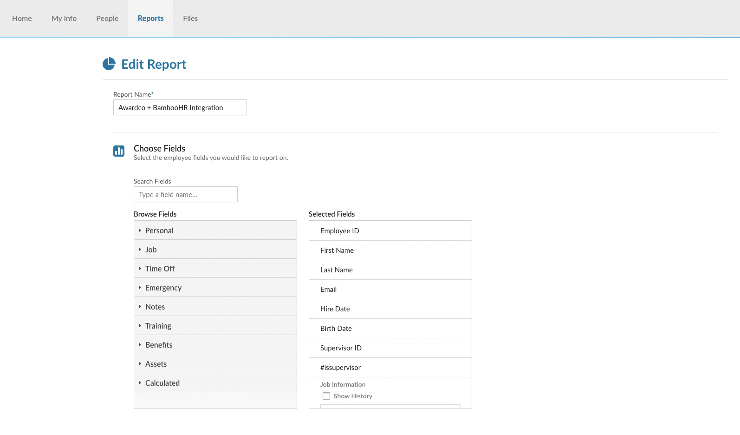This screenshot has height=435, width=740.
Task: Open the My Info tab
Action: click(x=64, y=19)
